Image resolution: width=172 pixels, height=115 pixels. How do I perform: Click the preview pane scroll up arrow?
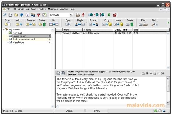[x=168, y=78]
